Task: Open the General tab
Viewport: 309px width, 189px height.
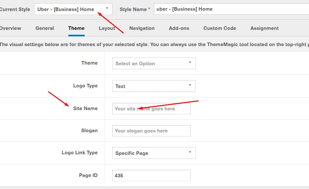Action: 45,28
